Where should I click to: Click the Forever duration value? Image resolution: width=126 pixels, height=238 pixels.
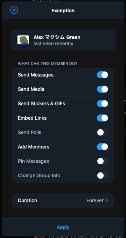click(95, 200)
